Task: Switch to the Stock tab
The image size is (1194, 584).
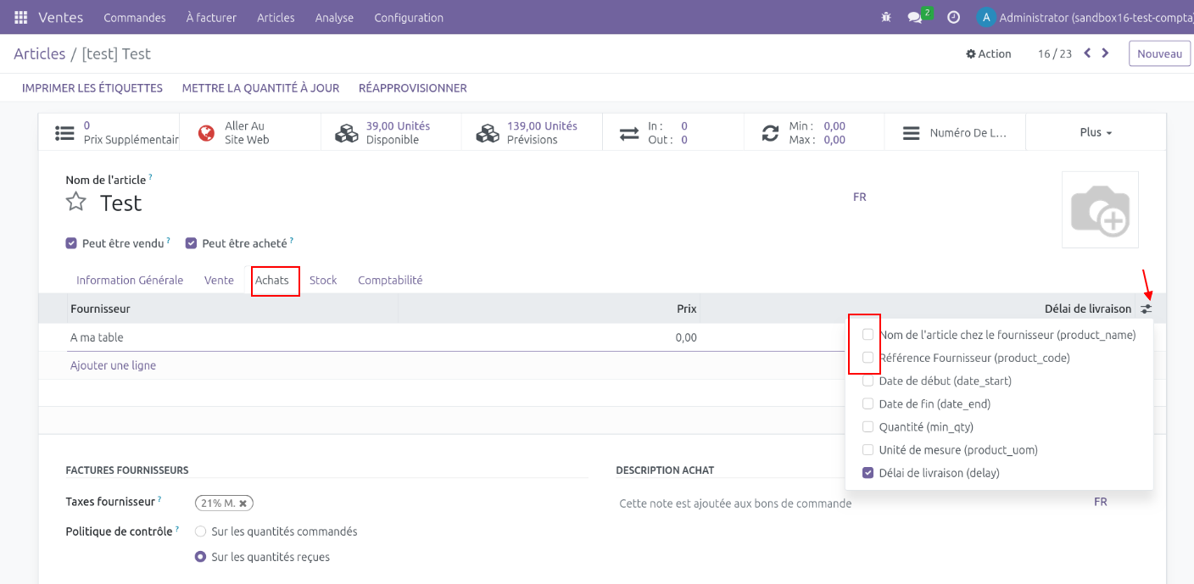Action: click(323, 280)
